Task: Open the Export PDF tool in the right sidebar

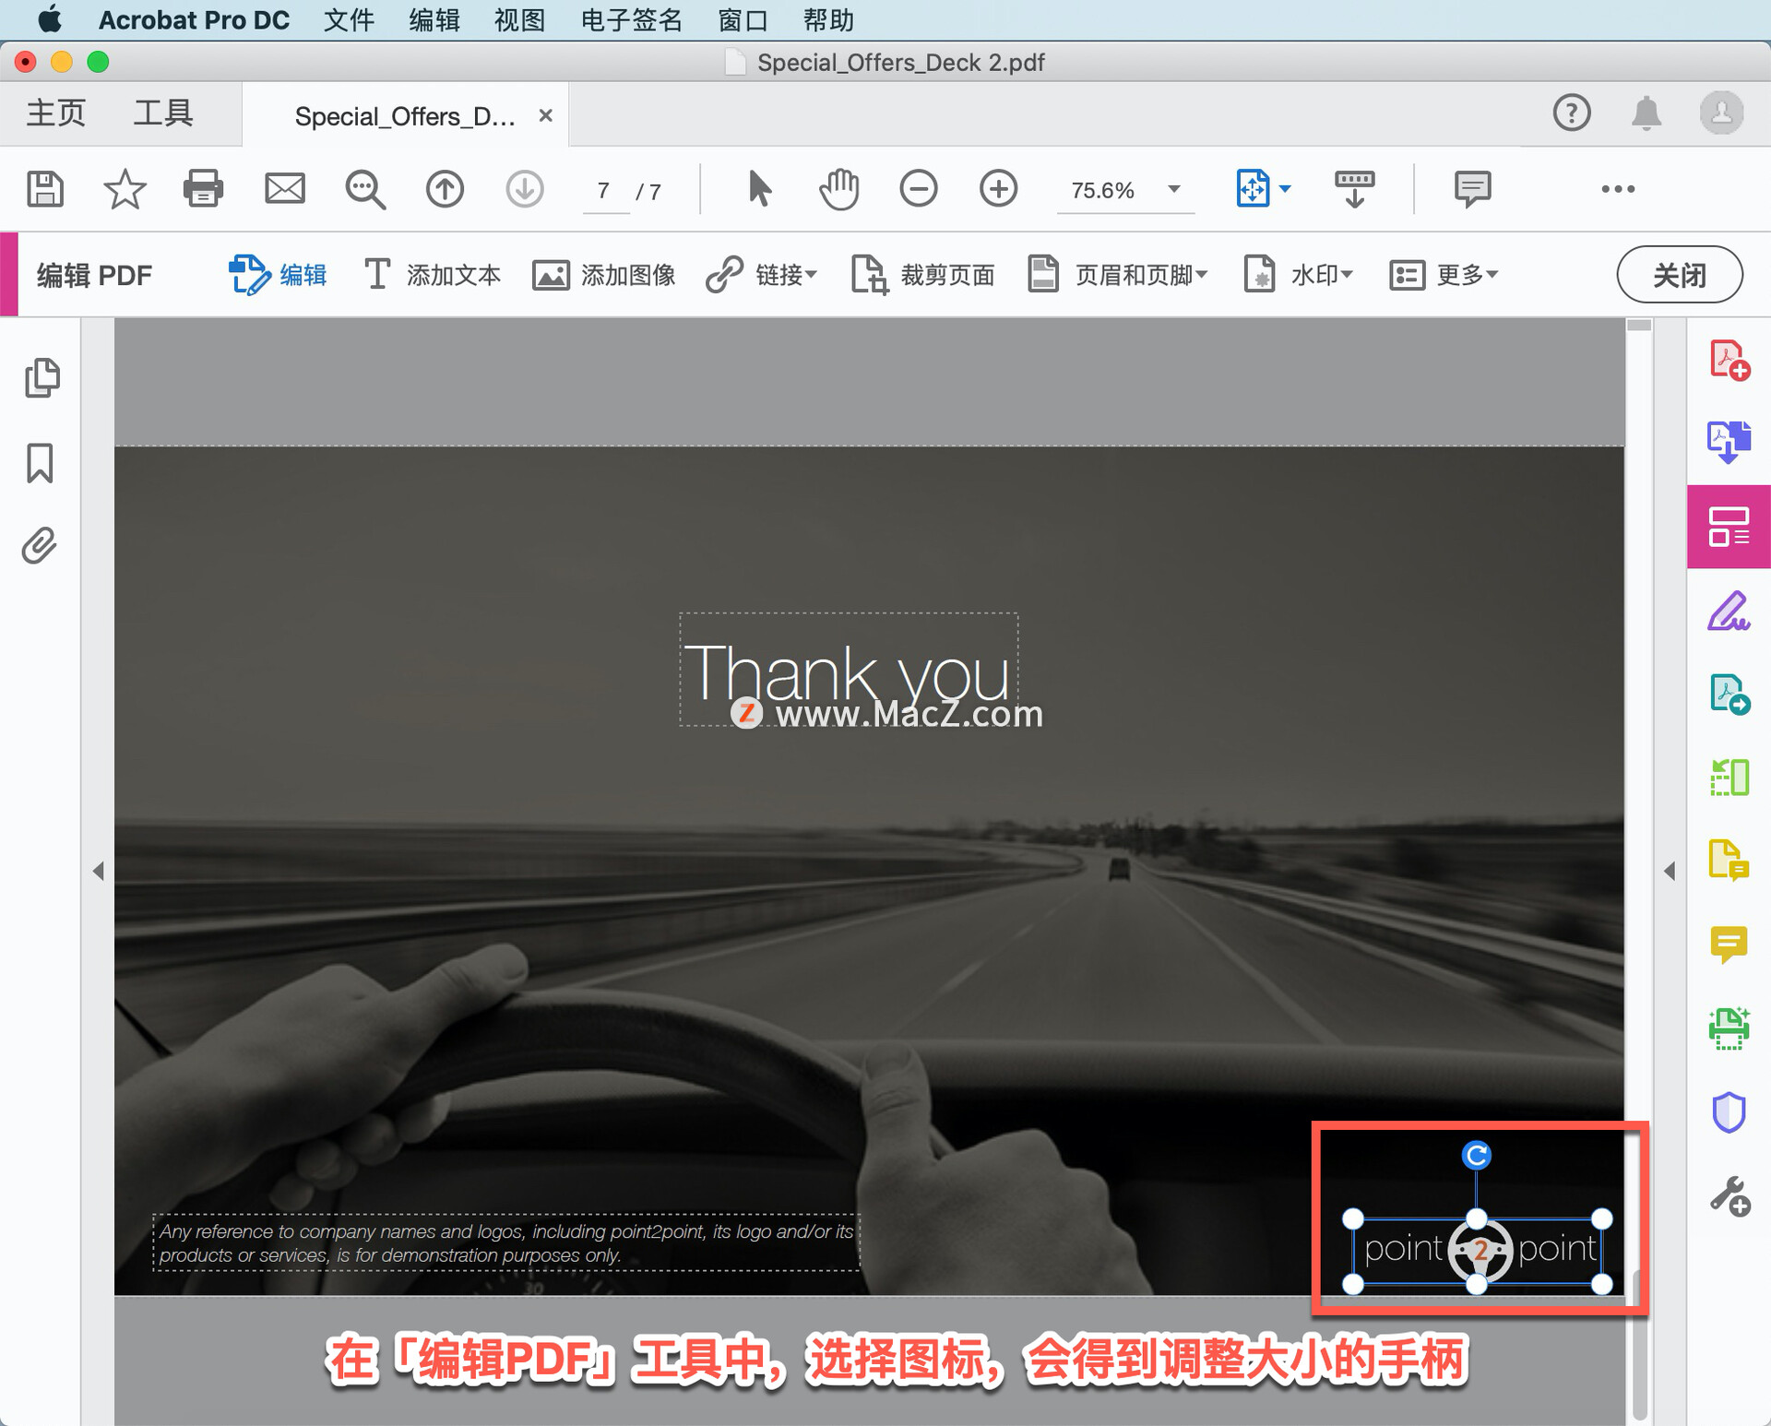Action: [1729, 443]
